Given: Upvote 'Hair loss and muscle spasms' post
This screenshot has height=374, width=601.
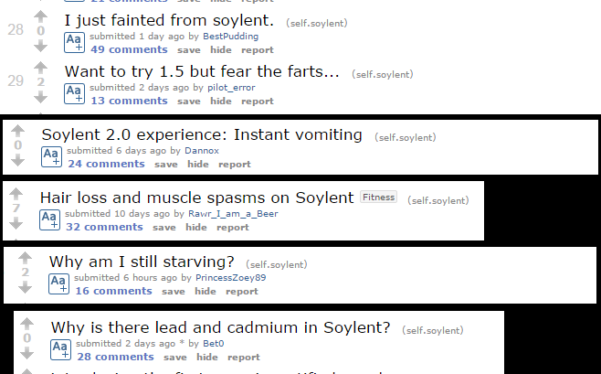Looking at the screenshot, I should [x=17, y=195].
